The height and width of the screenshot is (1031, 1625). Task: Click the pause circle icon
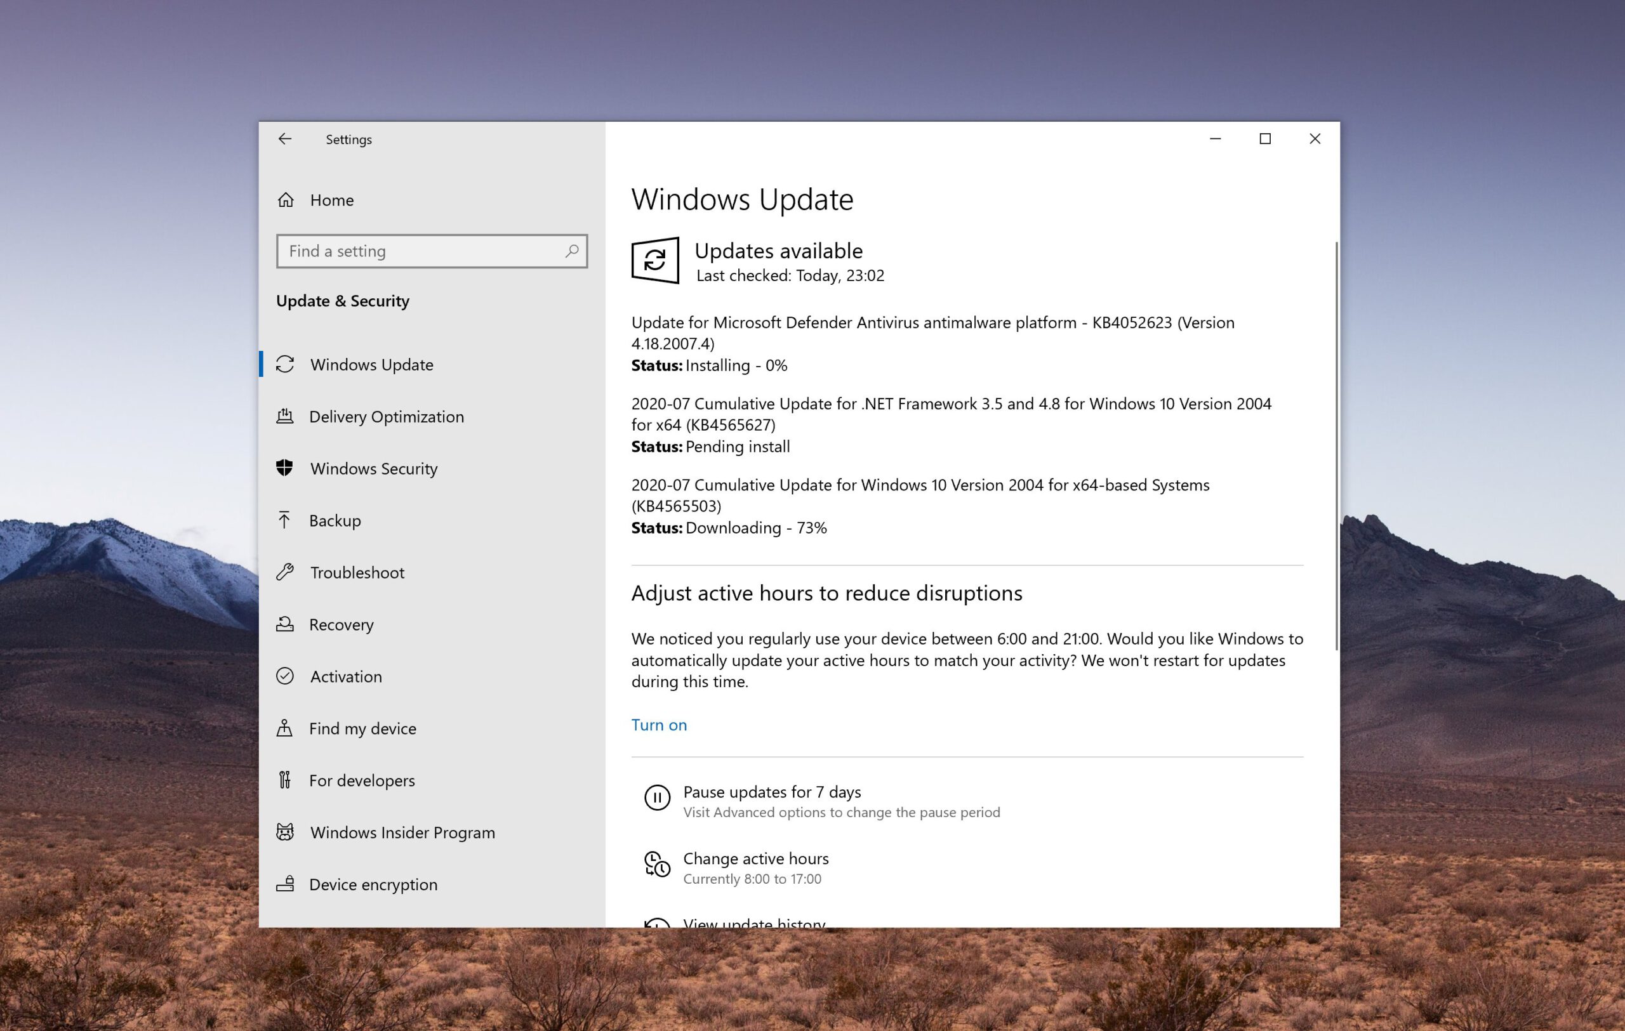point(657,798)
